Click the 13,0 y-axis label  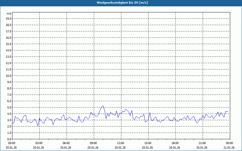coord(8,56)
